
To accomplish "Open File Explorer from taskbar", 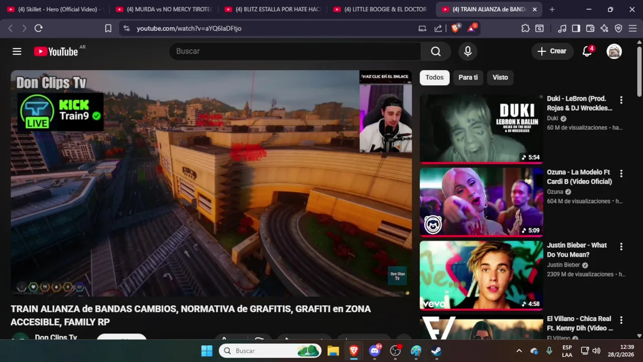I will point(333,351).
